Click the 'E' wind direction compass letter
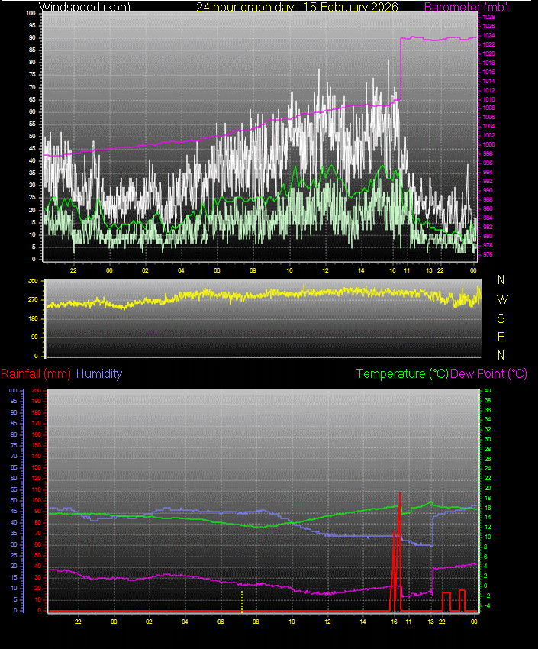 (501, 337)
